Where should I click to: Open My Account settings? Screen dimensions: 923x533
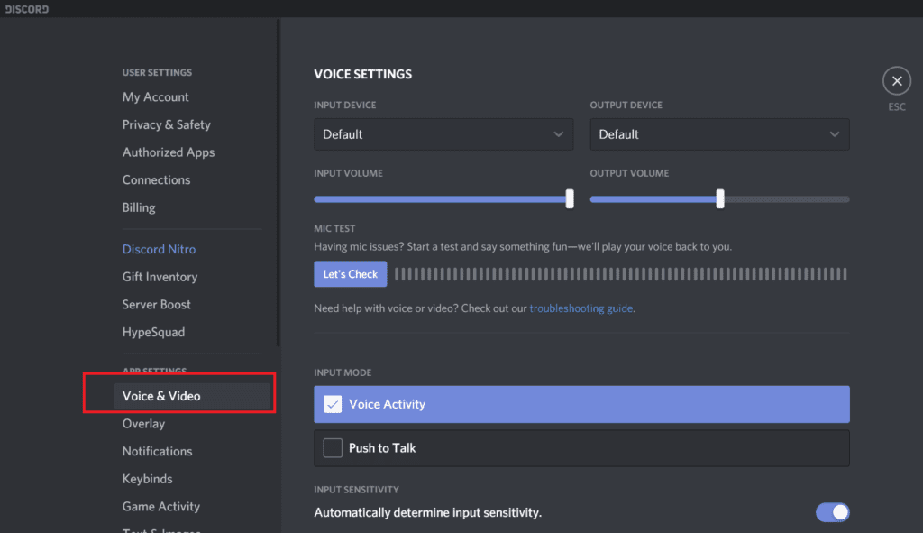pyautogui.click(x=155, y=96)
